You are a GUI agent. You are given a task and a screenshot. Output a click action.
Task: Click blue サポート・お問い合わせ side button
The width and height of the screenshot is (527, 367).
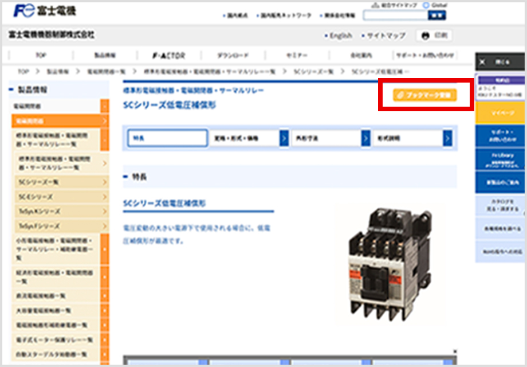click(x=500, y=136)
